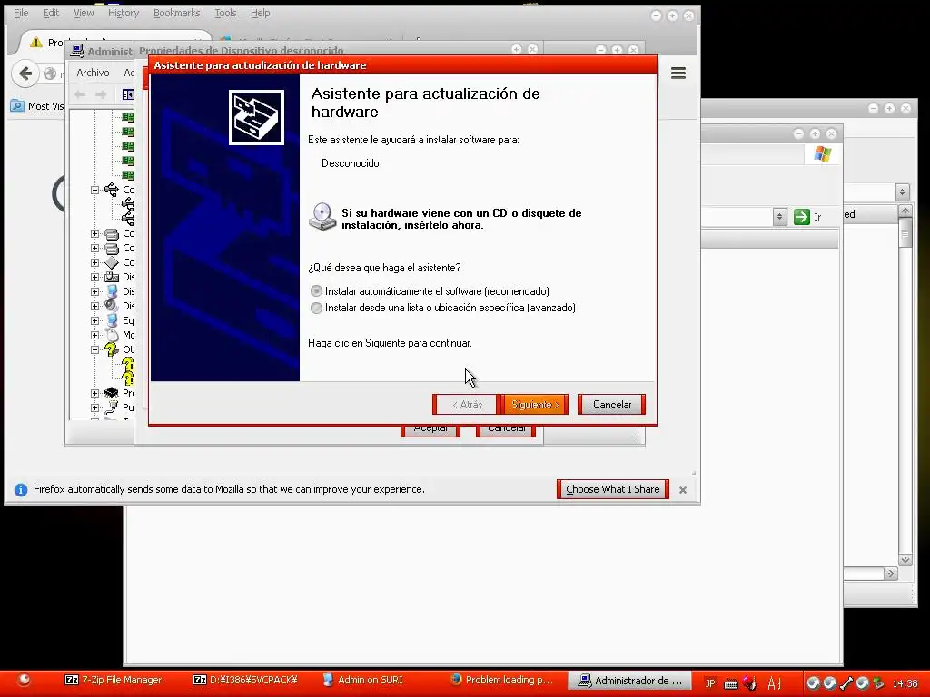
Task: Dismiss the Firefox data notification with its X
Action: click(x=683, y=490)
